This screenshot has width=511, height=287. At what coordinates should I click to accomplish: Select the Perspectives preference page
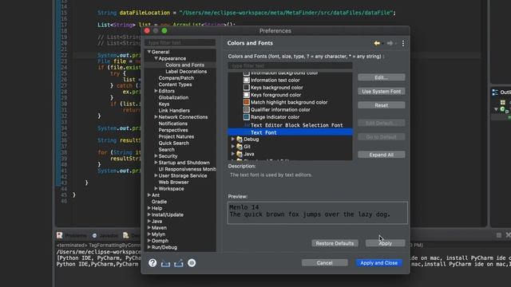click(x=173, y=130)
